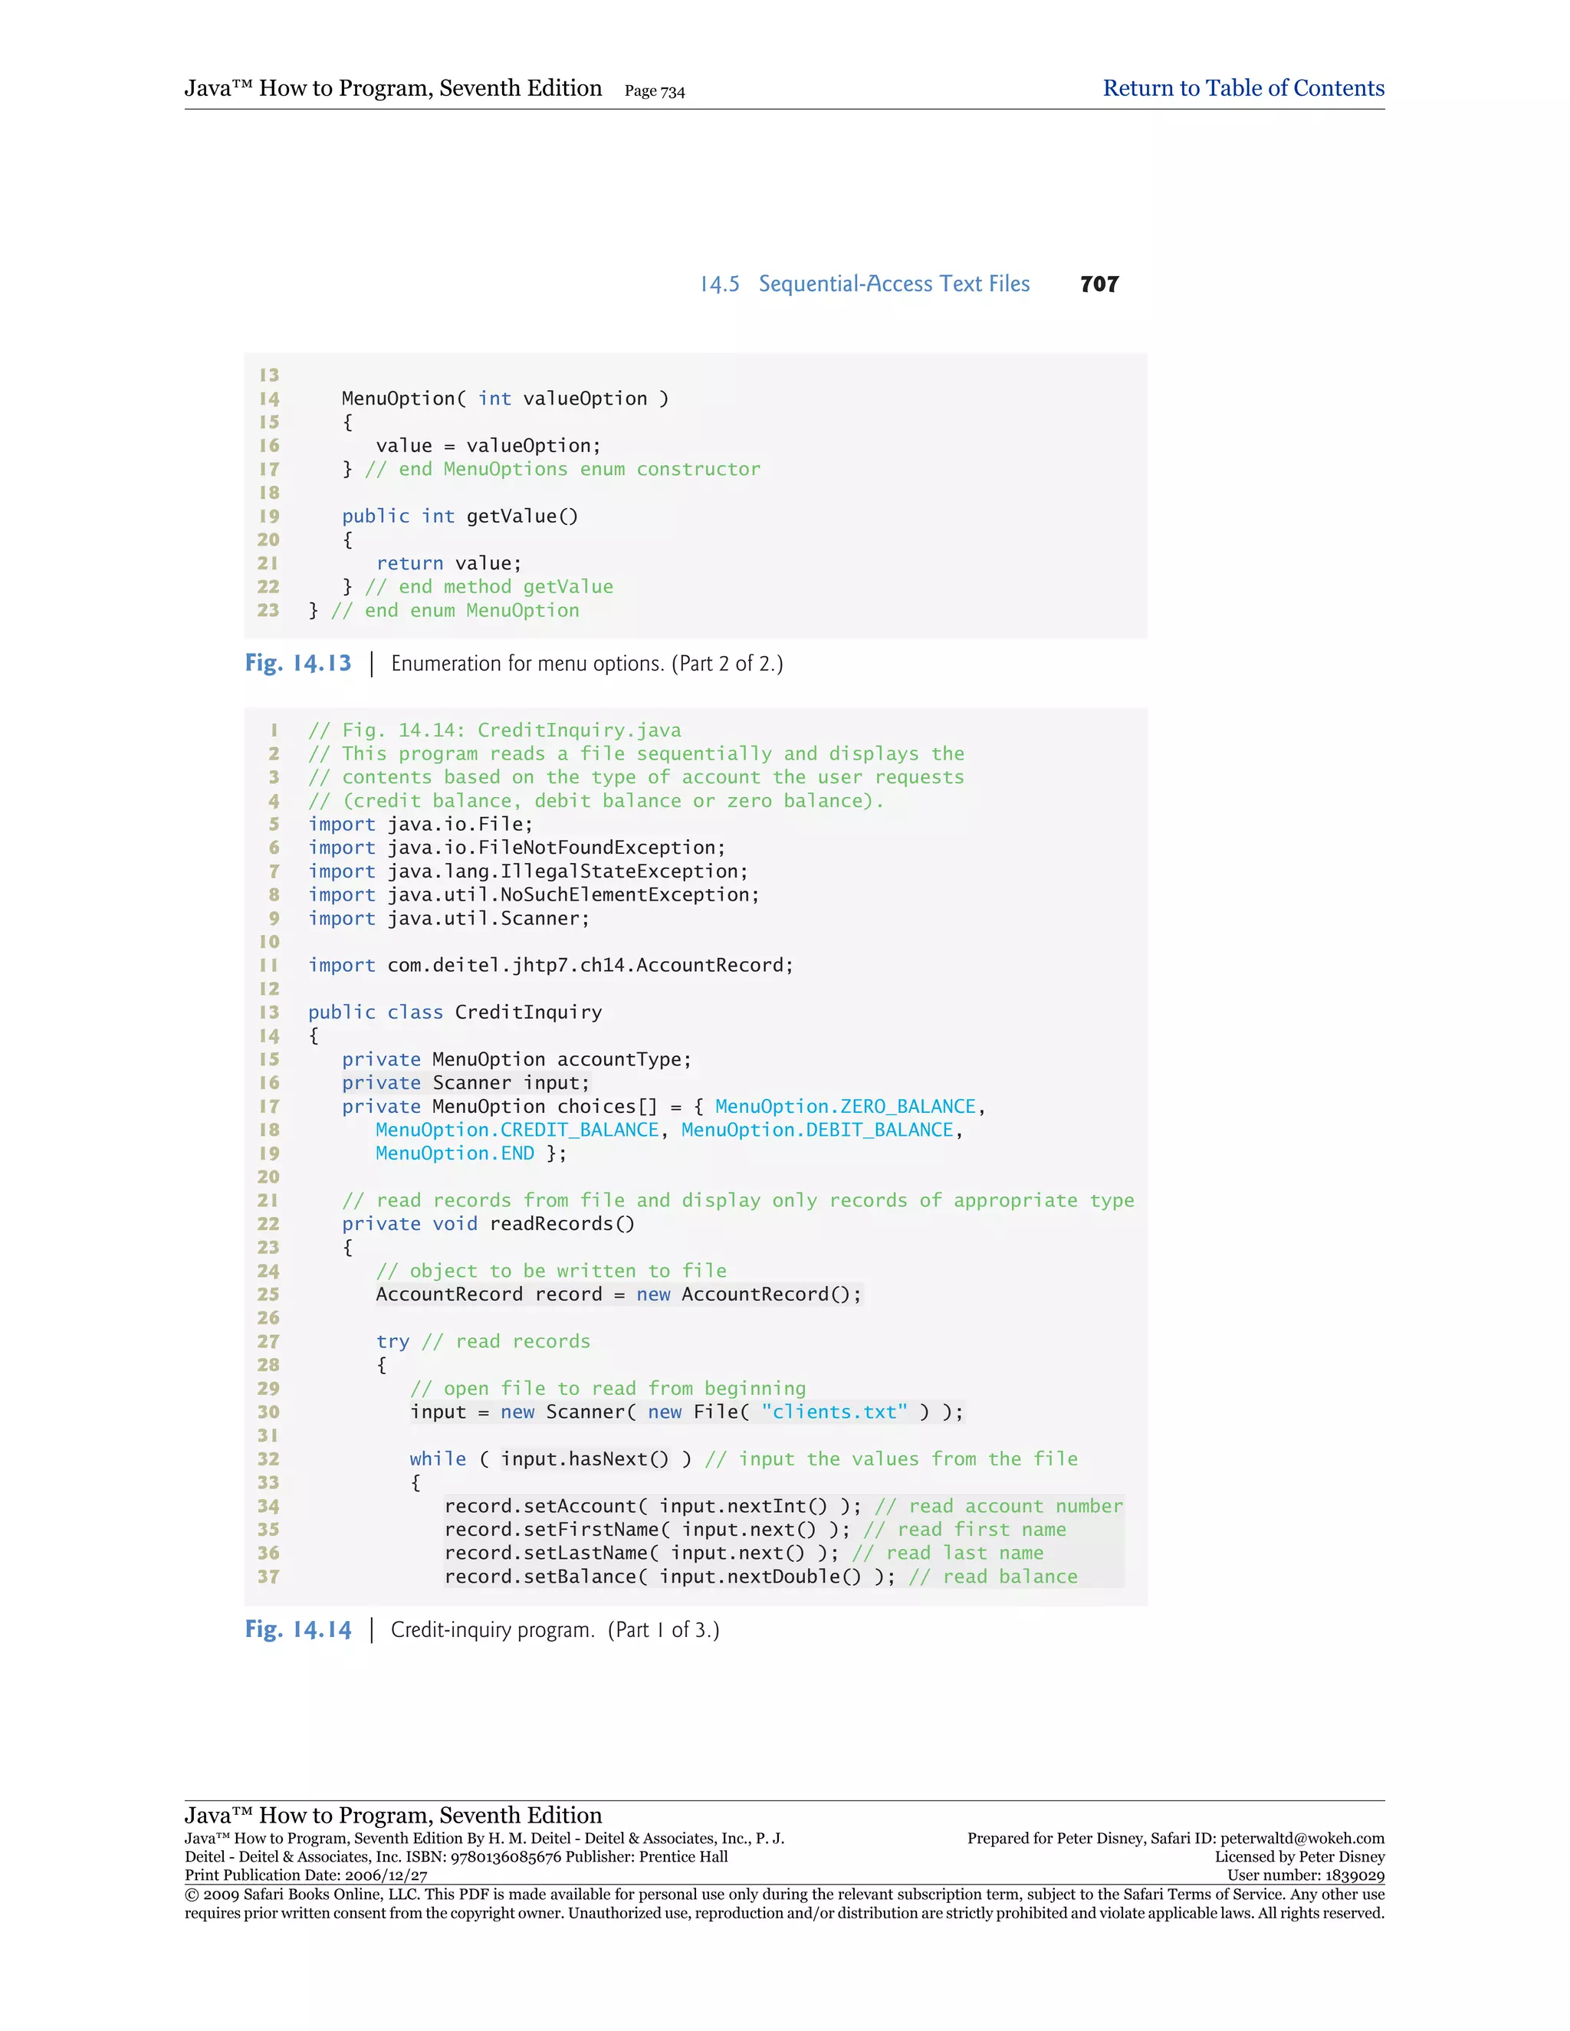Image resolution: width=1570 pixels, height=2031 pixels.
Task: Click the record.setBalance code line
Action: point(668,1577)
